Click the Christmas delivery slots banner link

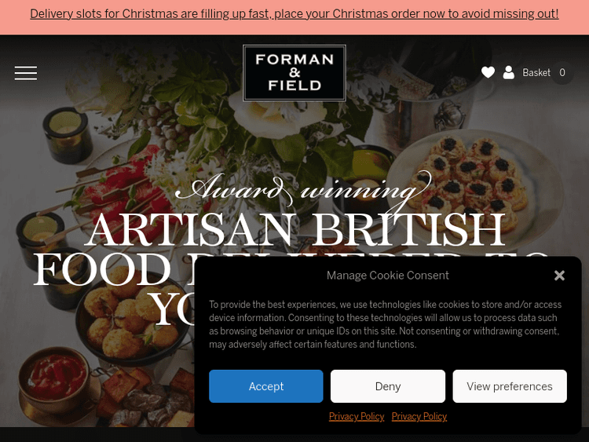(x=294, y=14)
